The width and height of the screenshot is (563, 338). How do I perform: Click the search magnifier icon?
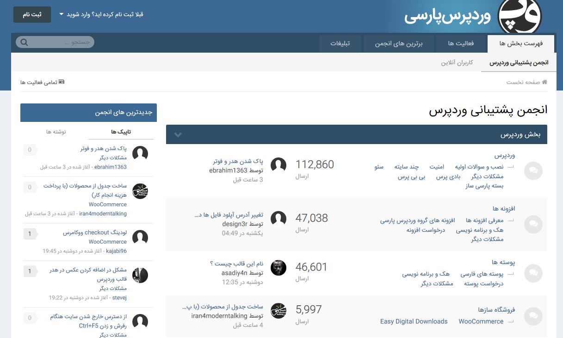(x=25, y=42)
